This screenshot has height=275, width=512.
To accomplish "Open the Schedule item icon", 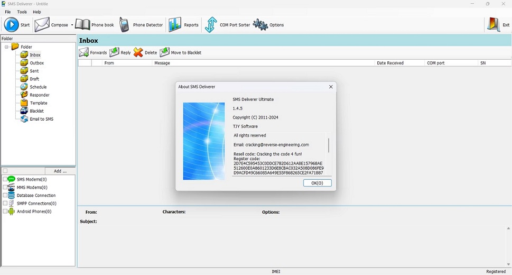I will (x=24, y=87).
